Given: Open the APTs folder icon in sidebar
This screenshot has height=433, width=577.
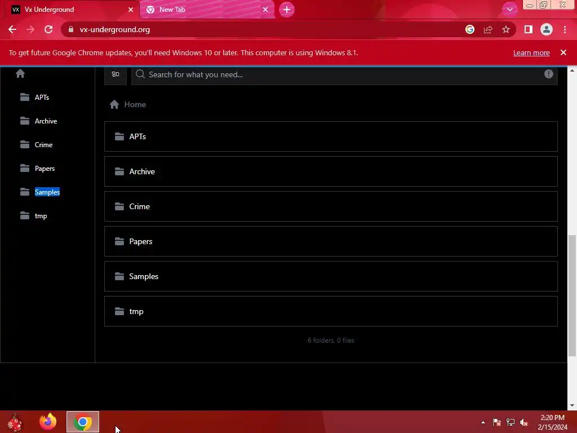Looking at the screenshot, I should pos(25,97).
